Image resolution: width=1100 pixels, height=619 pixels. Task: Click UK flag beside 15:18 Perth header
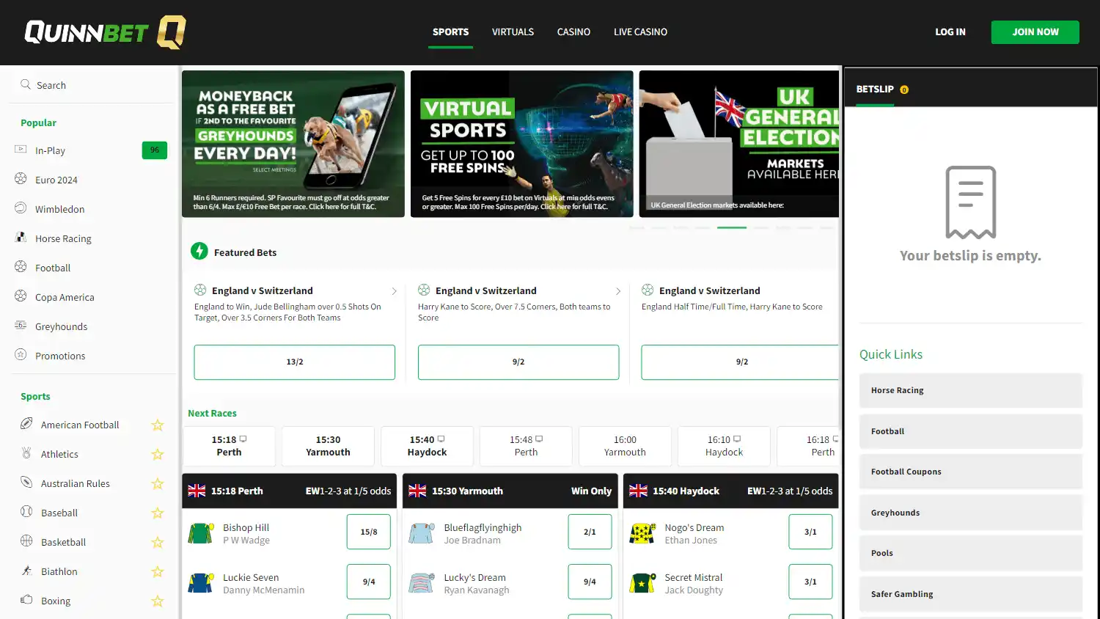point(197,491)
